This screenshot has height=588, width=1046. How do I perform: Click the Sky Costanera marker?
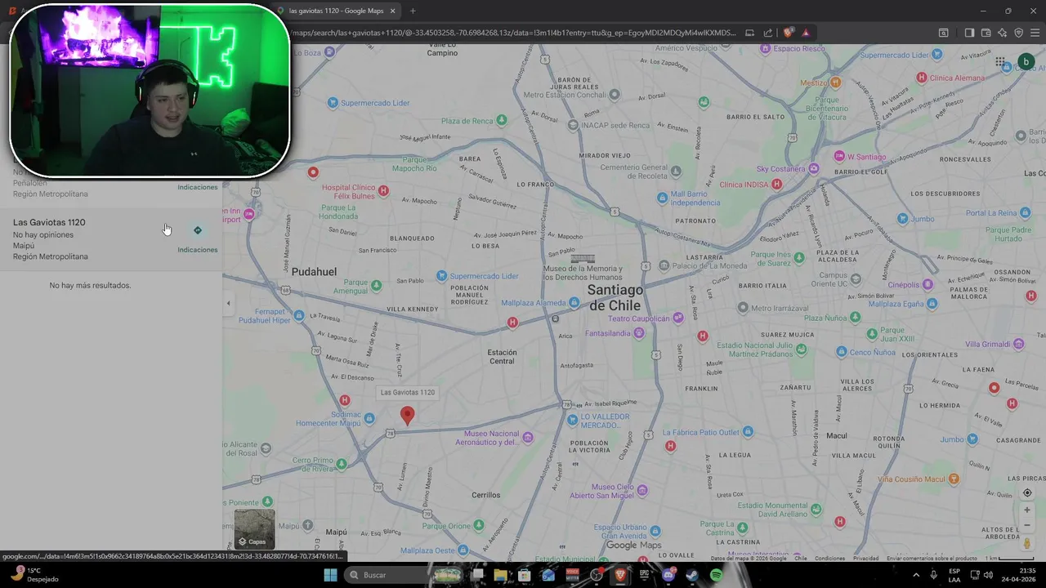point(813,168)
